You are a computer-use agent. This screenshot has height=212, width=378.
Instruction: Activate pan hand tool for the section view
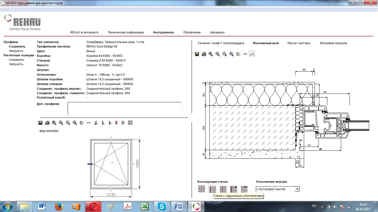[238, 54]
